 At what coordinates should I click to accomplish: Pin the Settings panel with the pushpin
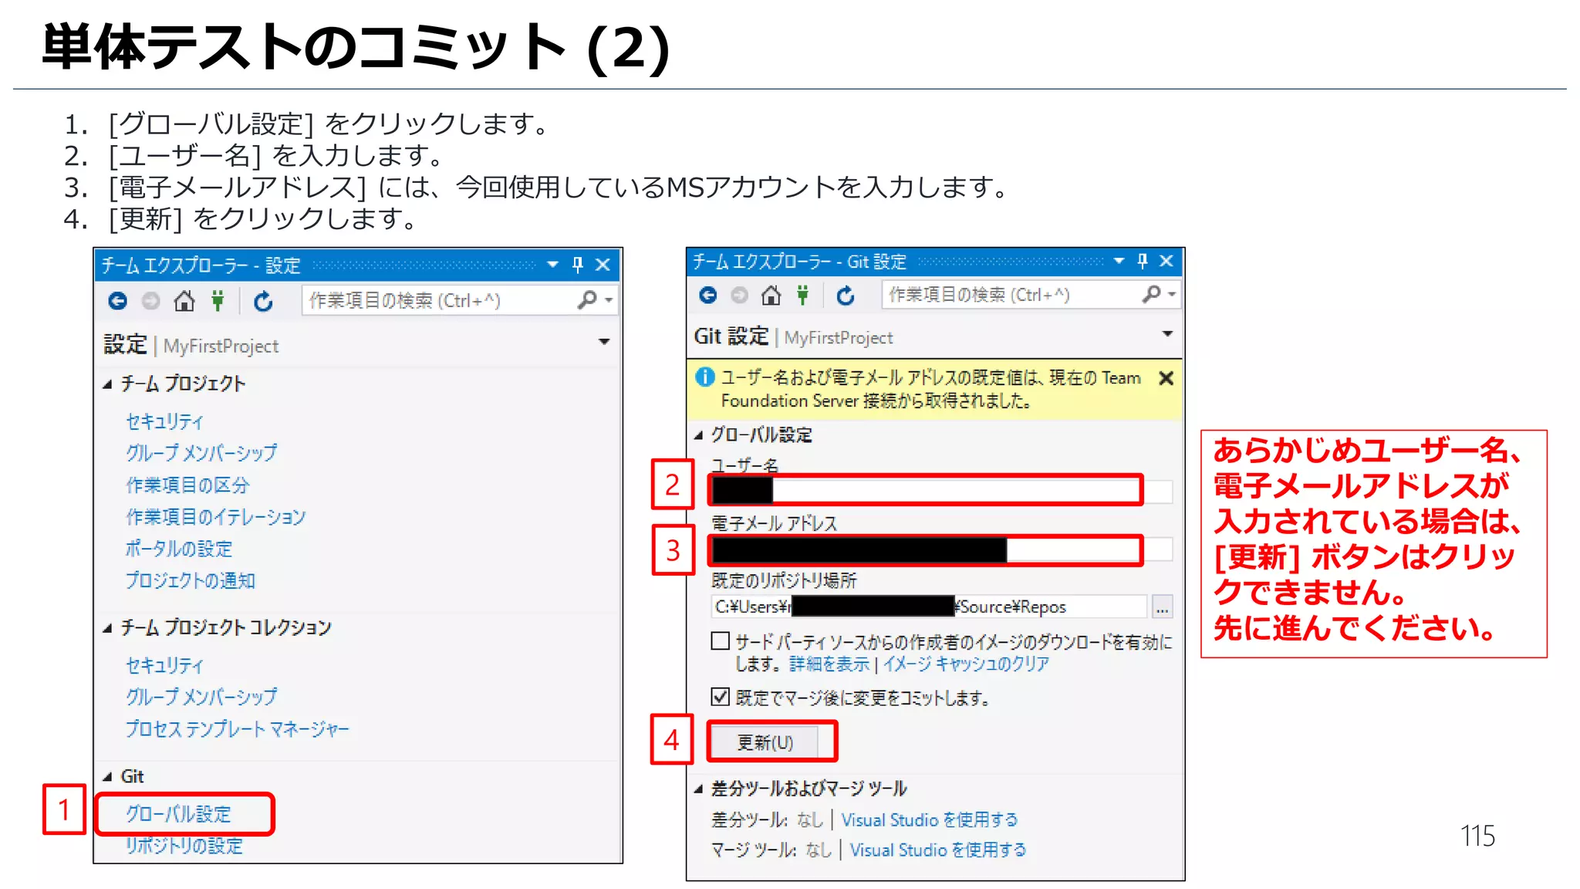(x=578, y=265)
